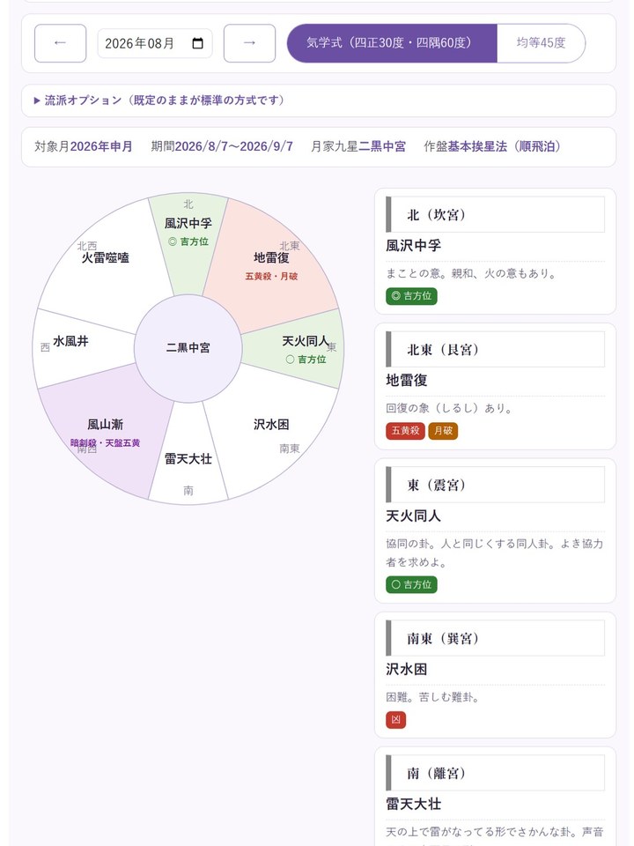The image size is (634, 846).
Task: Open the 南東（巽宮） card header
Action: 496,638
